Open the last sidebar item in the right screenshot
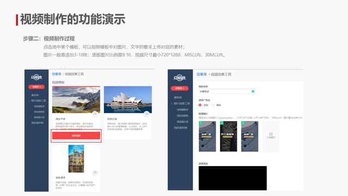 181,128
